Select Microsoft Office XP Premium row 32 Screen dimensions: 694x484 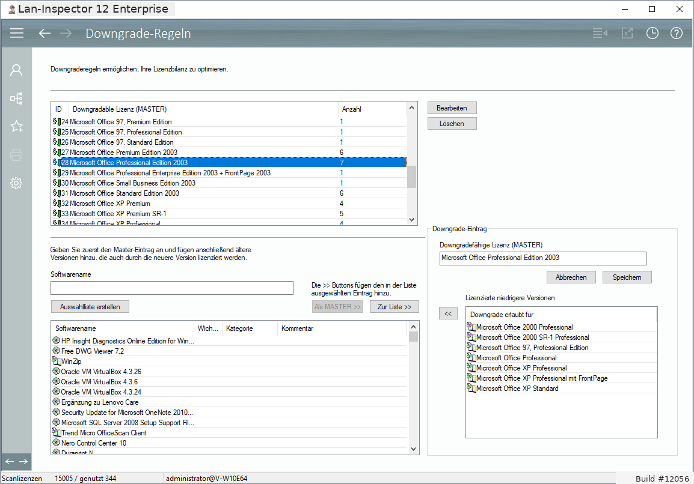(229, 204)
